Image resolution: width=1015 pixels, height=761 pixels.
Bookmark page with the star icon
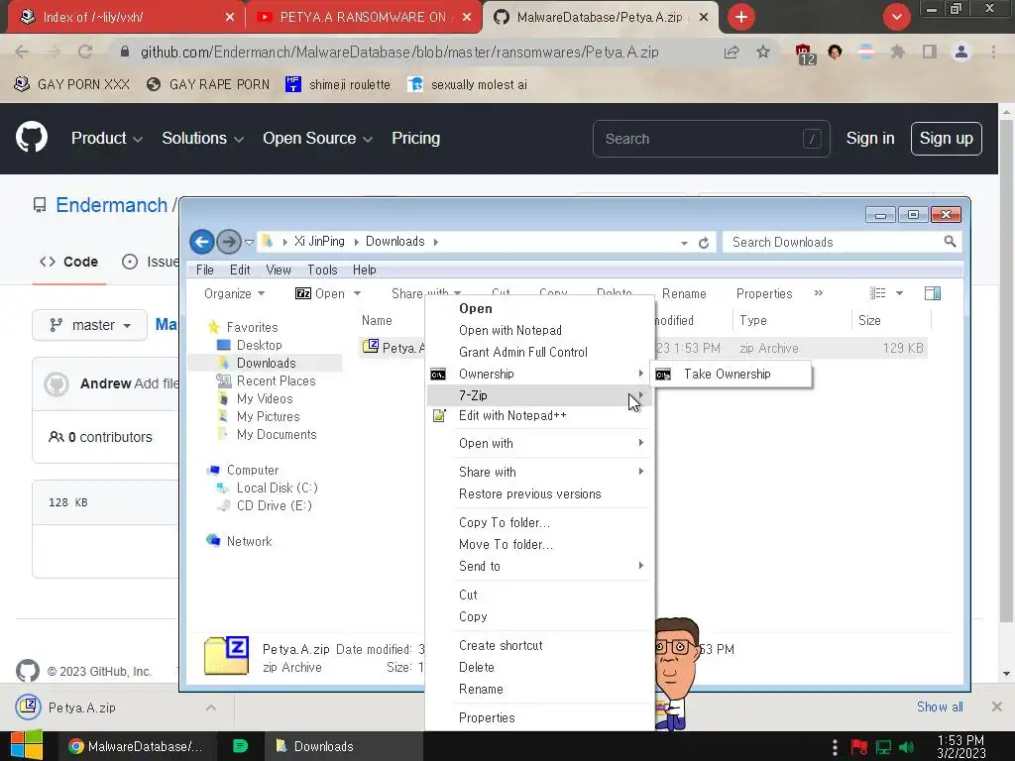pos(763,52)
